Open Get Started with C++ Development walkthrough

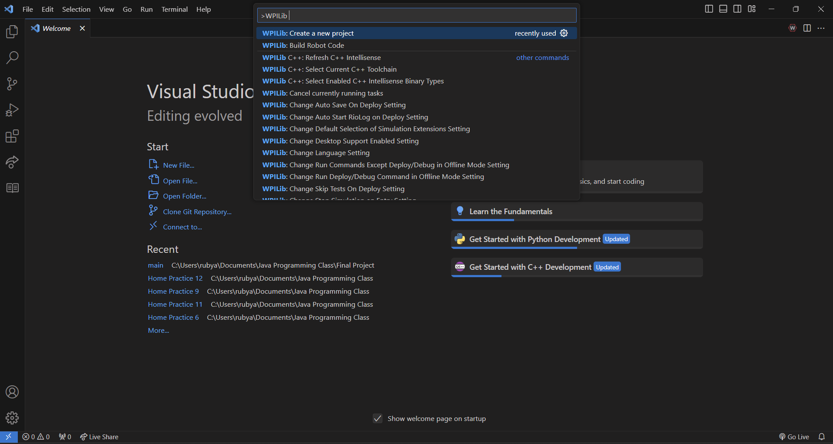(x=577, y=267)
